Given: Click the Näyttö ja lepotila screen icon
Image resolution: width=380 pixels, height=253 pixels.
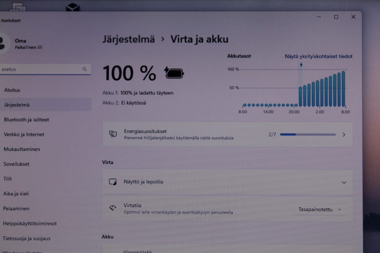Looking at the screenshot, I should coord(113,182).
